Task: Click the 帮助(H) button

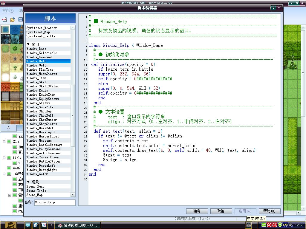Action: point(269,211)
